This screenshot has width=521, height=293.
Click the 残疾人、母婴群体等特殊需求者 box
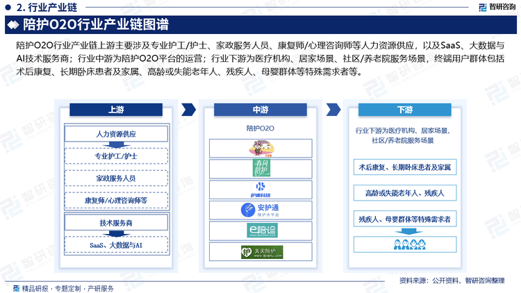coord(405,219)
